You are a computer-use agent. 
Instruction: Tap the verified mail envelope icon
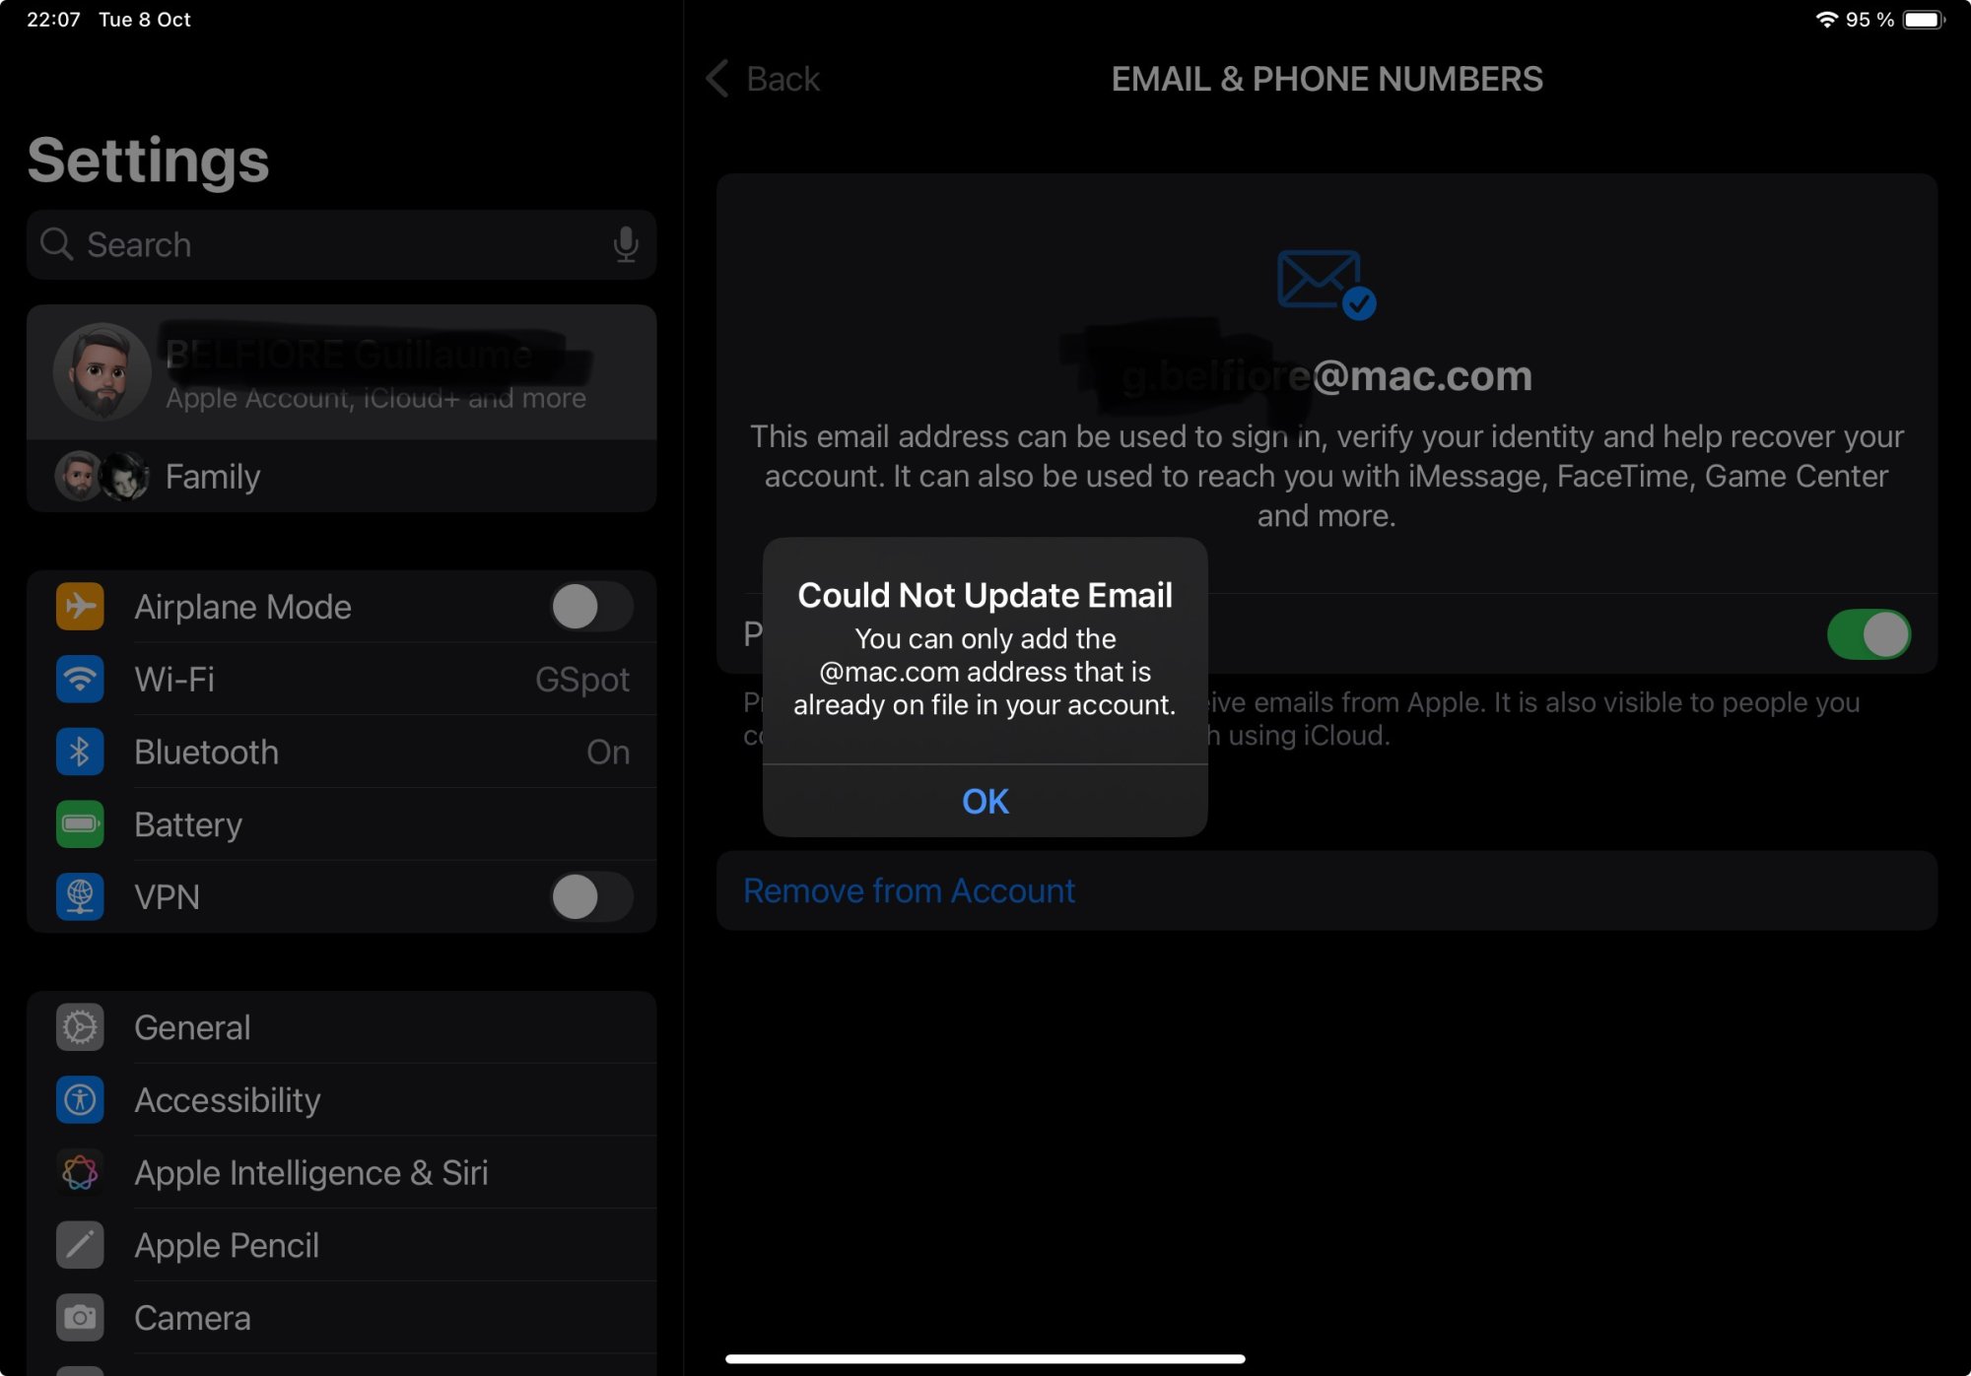[x=1326, y=285]
